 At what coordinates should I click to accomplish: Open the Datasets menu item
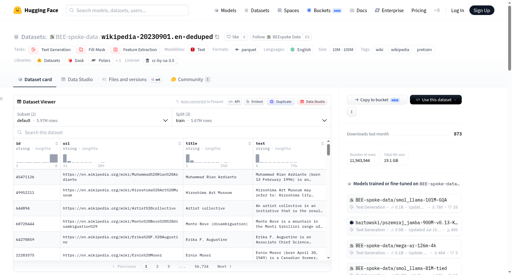click(257, 11)
